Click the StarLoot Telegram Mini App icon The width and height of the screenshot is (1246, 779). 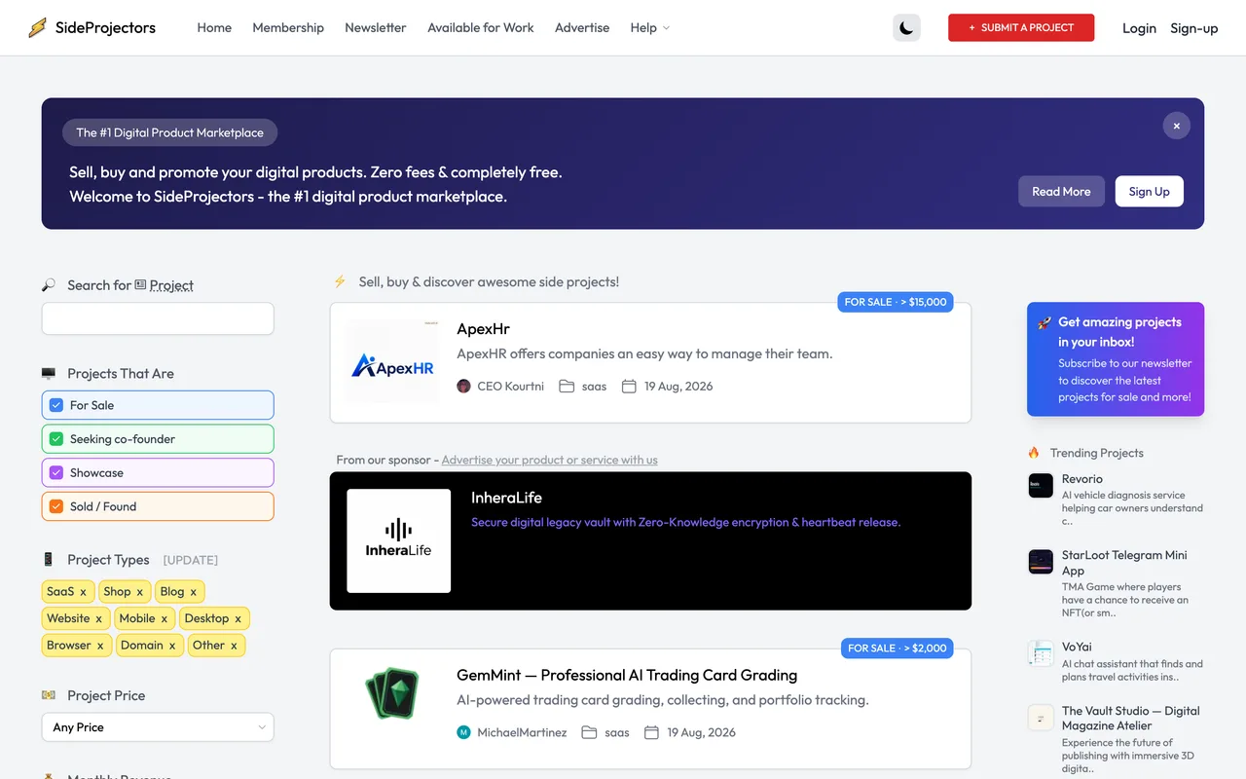(1041, 562)
